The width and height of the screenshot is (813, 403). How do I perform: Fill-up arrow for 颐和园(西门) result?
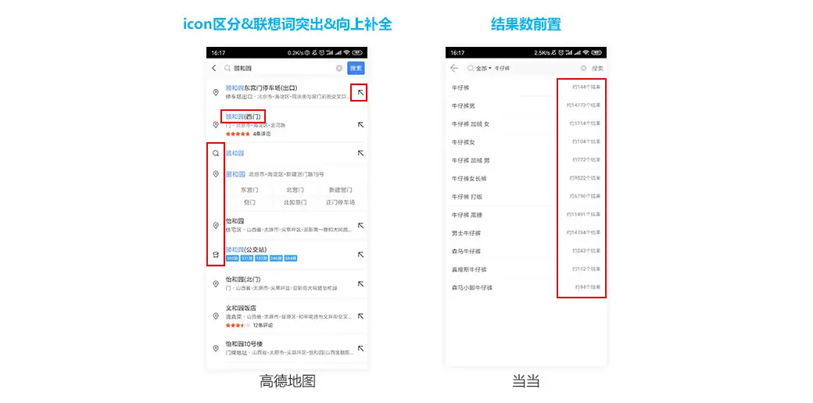pos(361,125)
